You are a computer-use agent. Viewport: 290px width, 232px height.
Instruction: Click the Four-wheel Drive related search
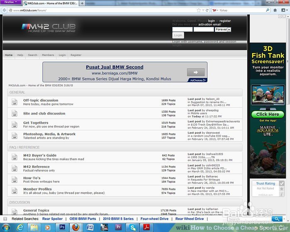point(154,219)
